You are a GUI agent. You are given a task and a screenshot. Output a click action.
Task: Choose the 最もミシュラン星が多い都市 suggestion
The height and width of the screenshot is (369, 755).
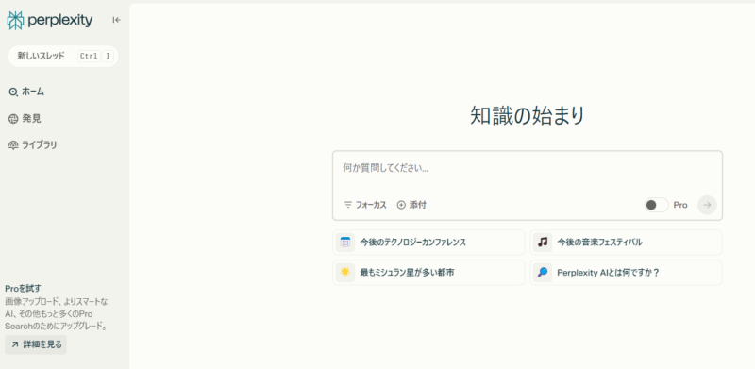click(428, 273)
